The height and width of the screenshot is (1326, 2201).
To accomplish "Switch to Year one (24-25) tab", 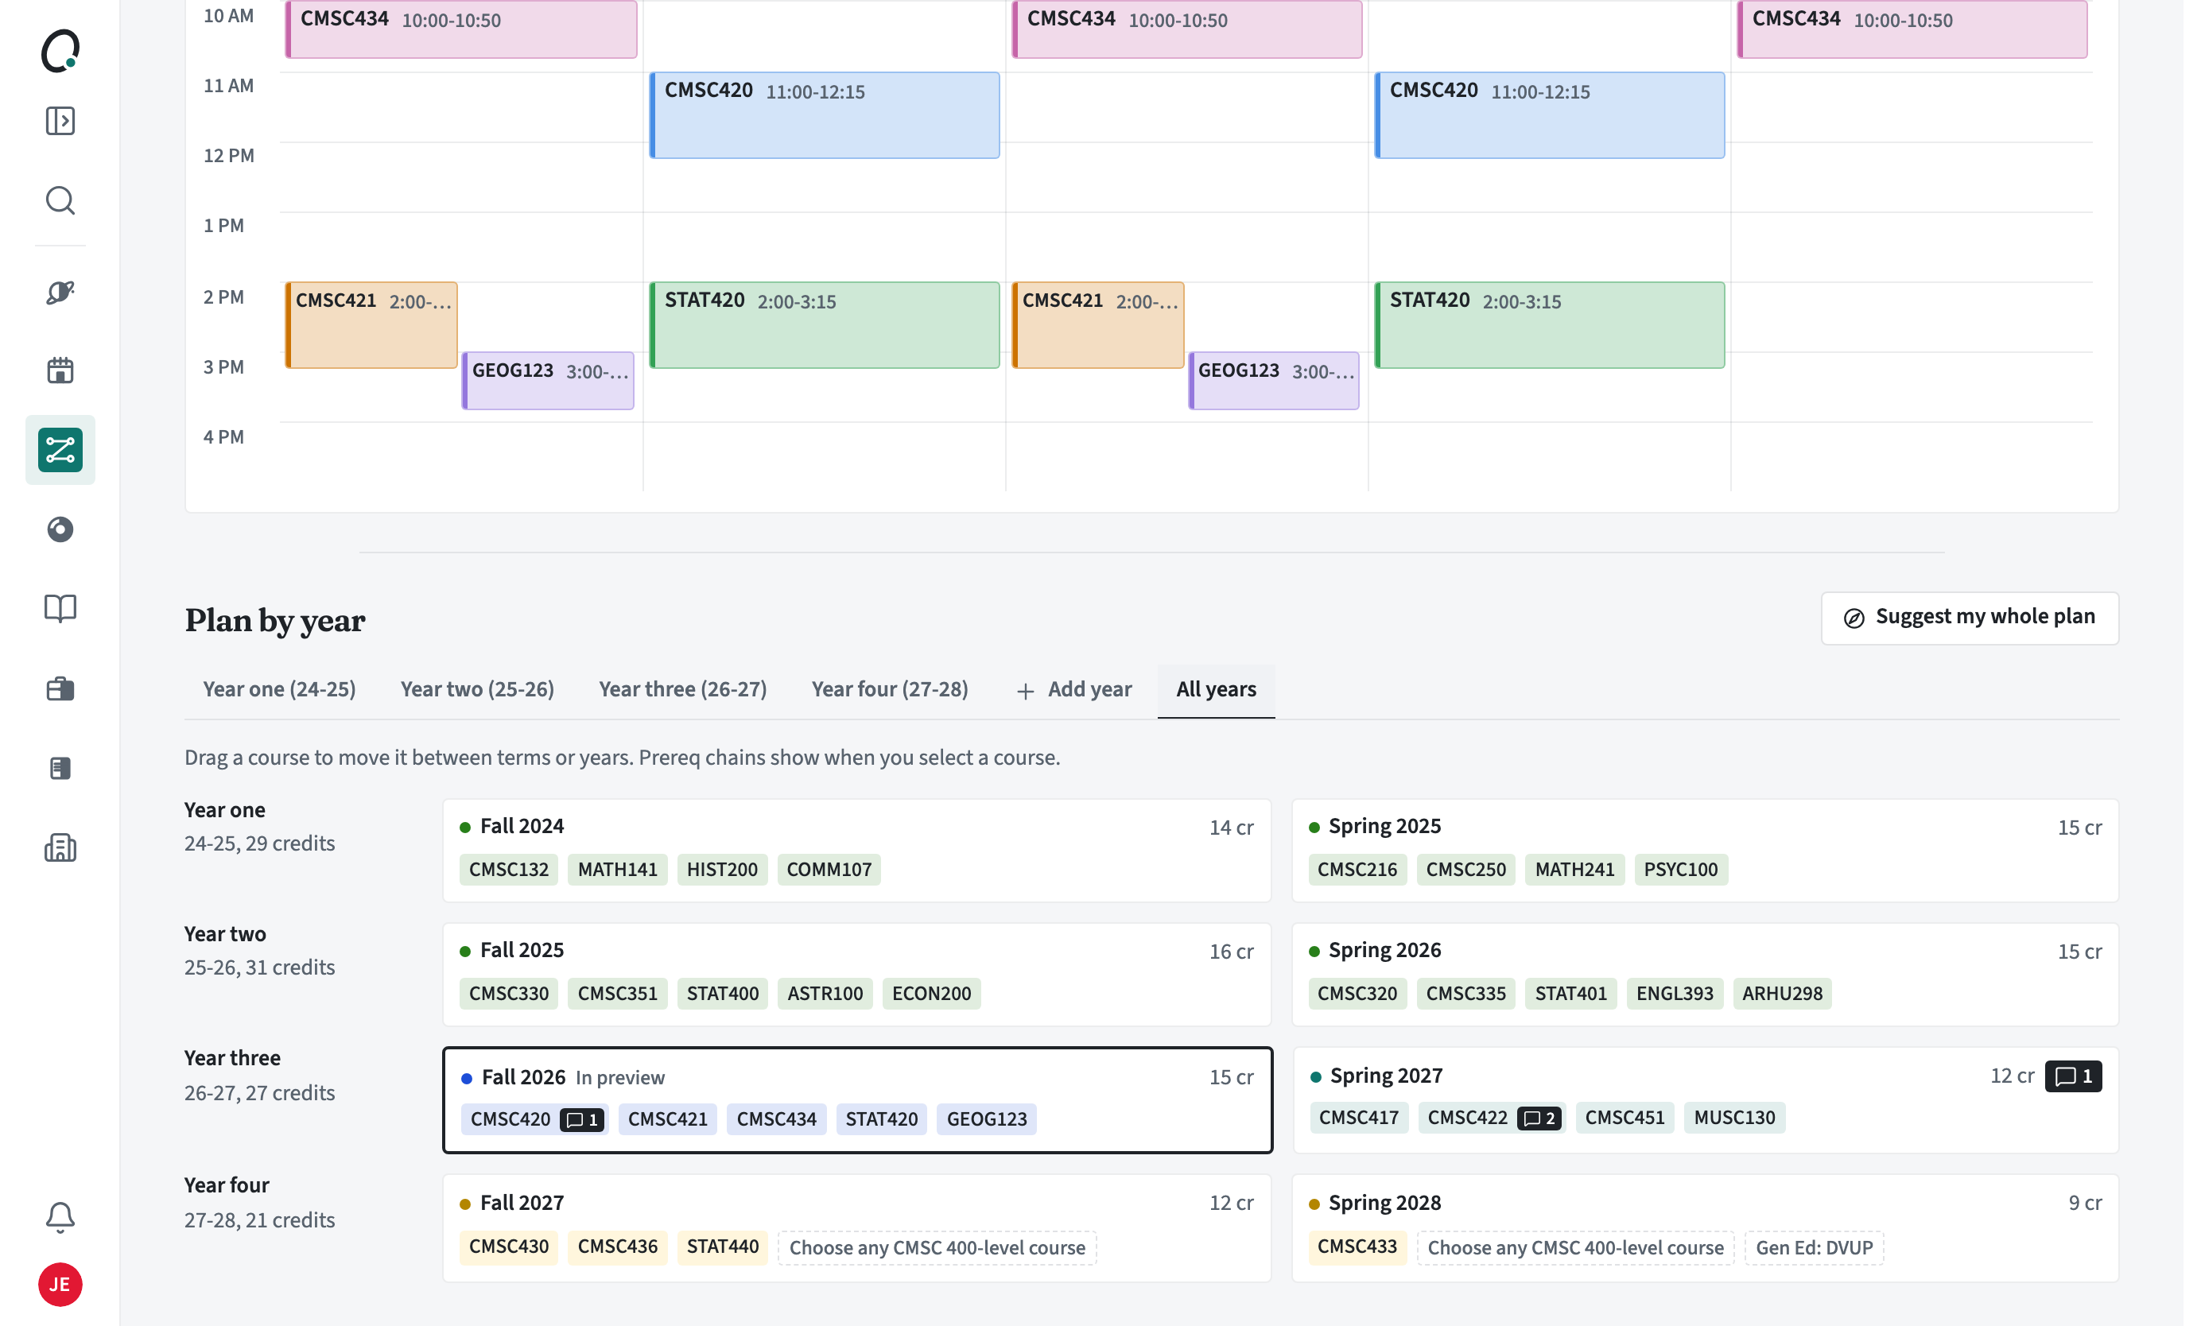I will [278, 689].
